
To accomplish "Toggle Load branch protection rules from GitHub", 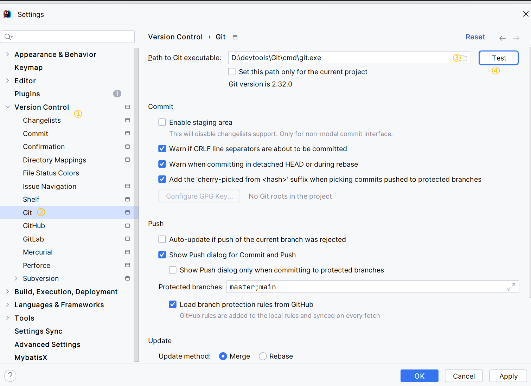I will point(173,304).
